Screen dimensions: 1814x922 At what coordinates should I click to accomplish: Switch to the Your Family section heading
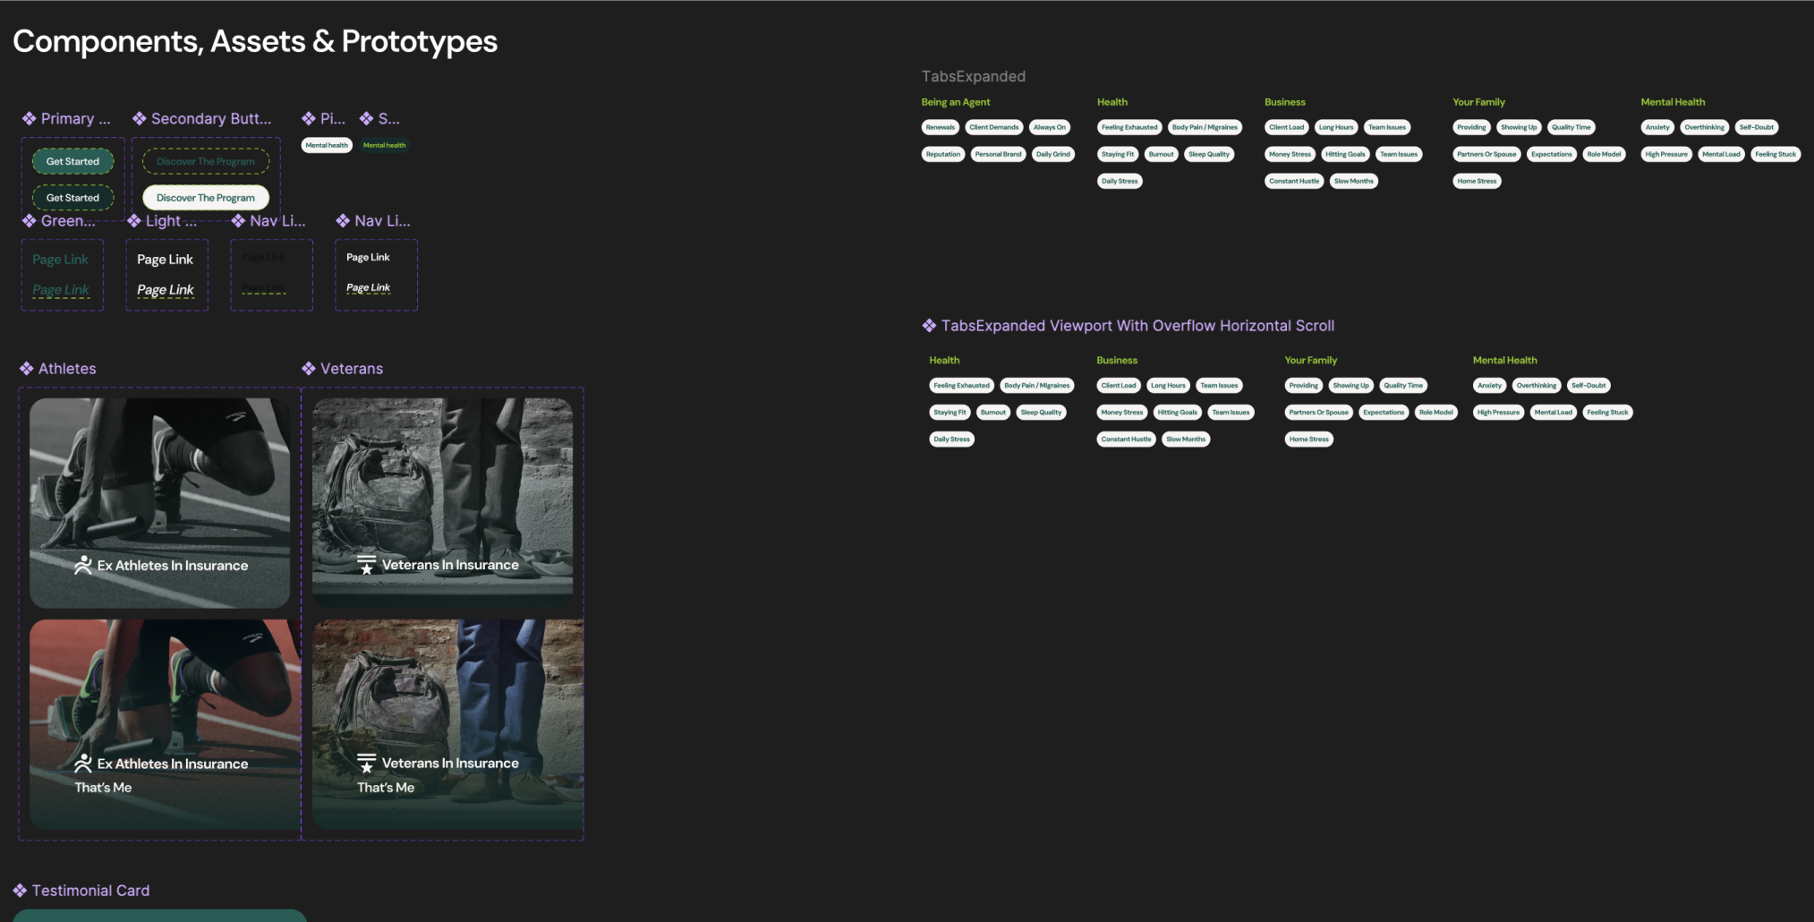(1479, 101)
